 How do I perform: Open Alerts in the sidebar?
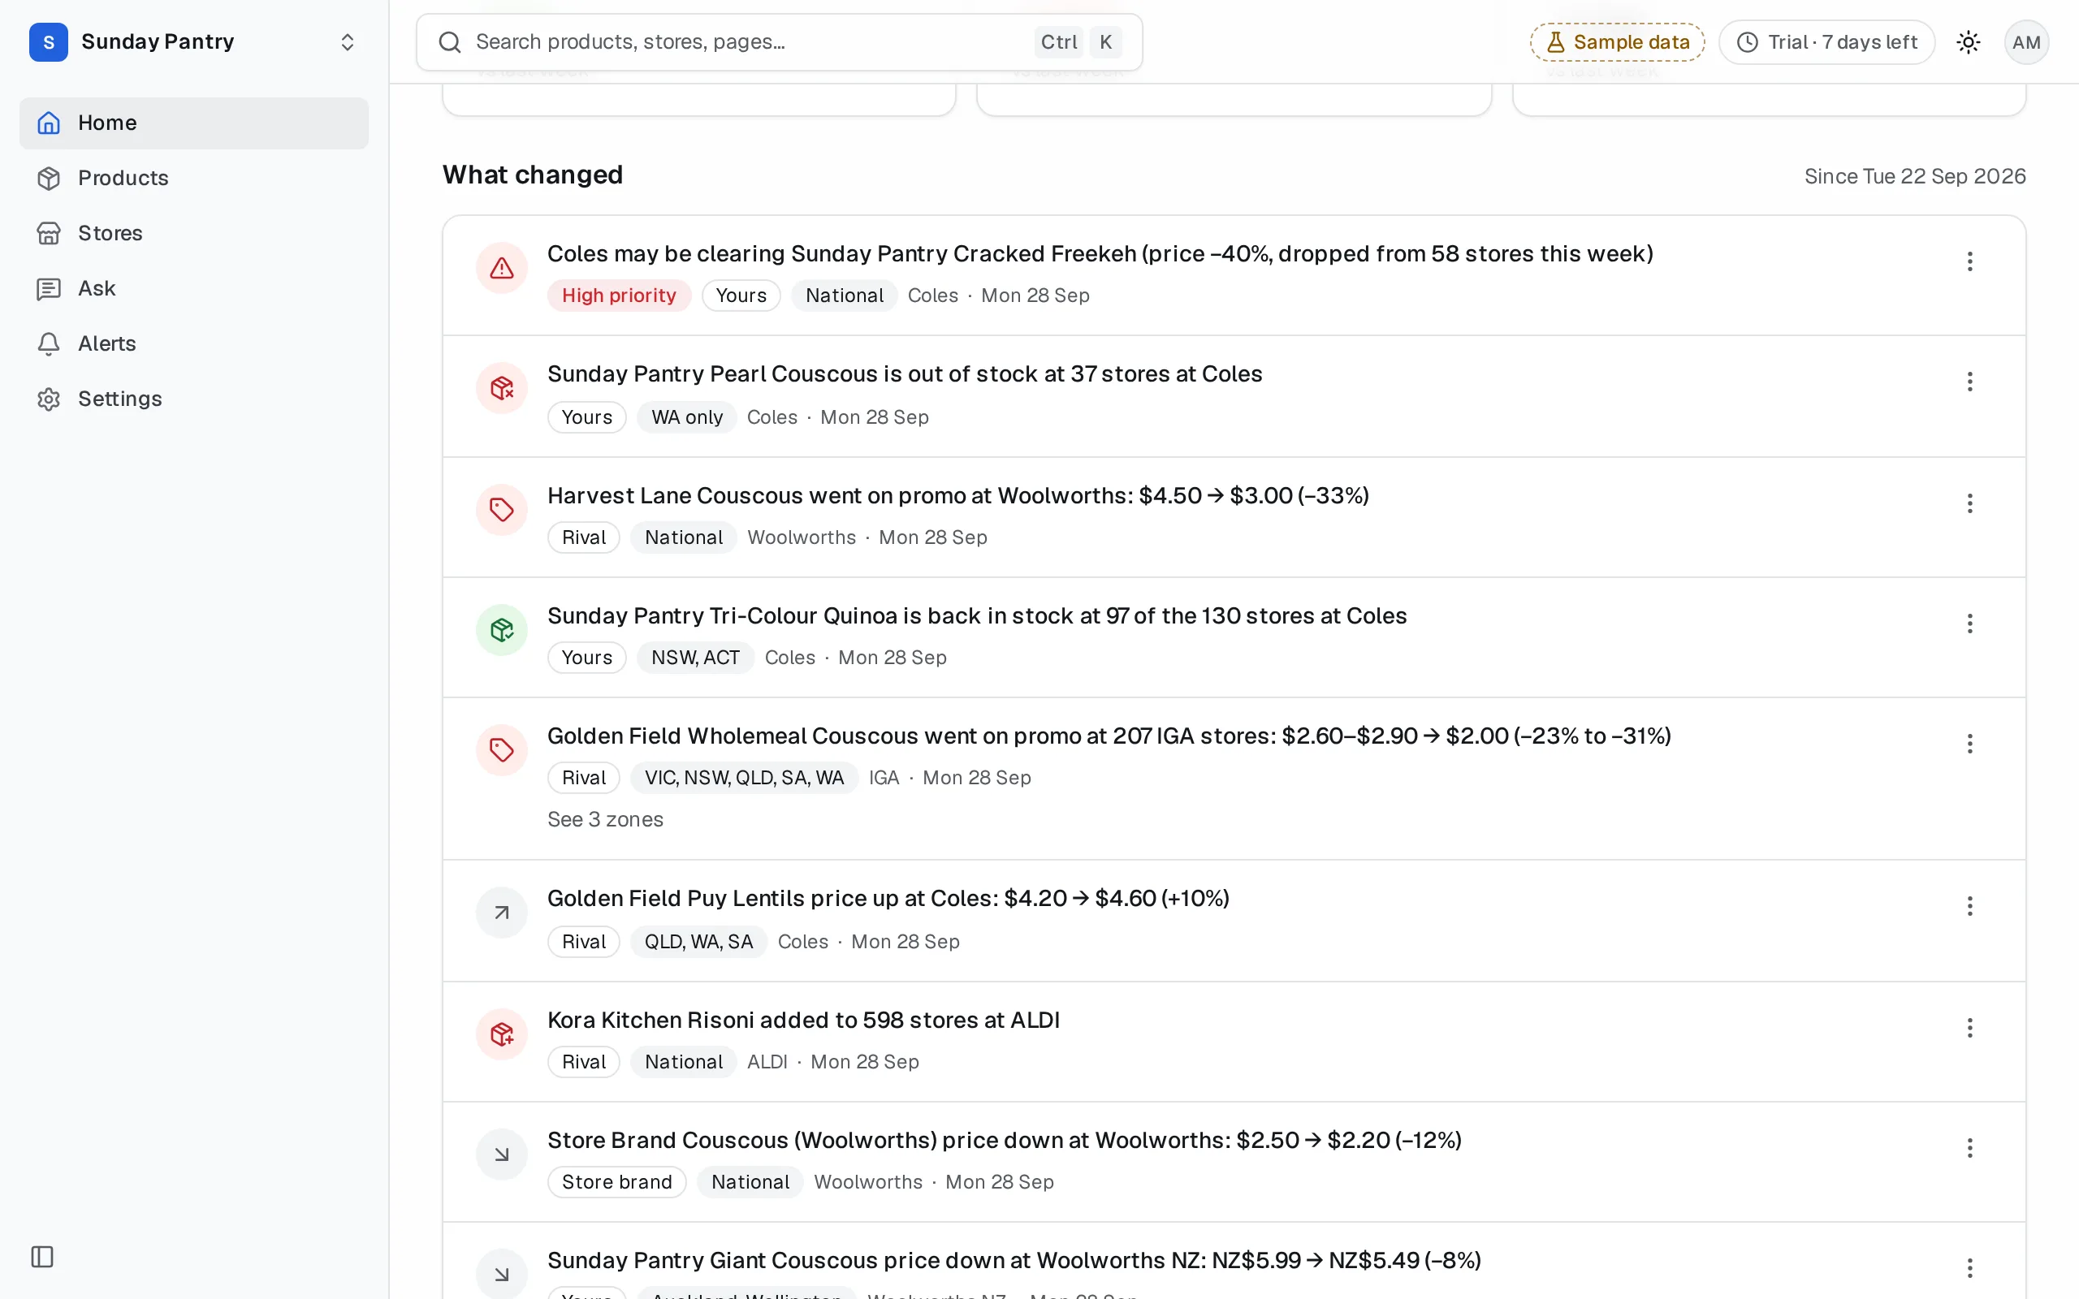point(194,343)
